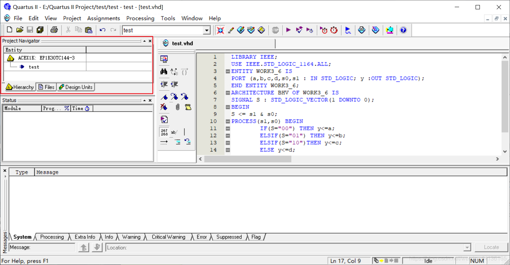The width and height of the screenshot is (510, 265).
Task: Collapse ARCHITECTURE block on line 6
Action: [x=228, y=93]
